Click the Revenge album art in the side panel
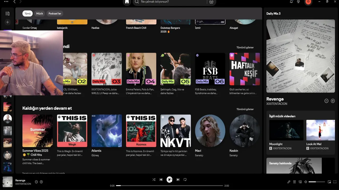The width and height of the screenshot is (339, 190). (301, 56)
